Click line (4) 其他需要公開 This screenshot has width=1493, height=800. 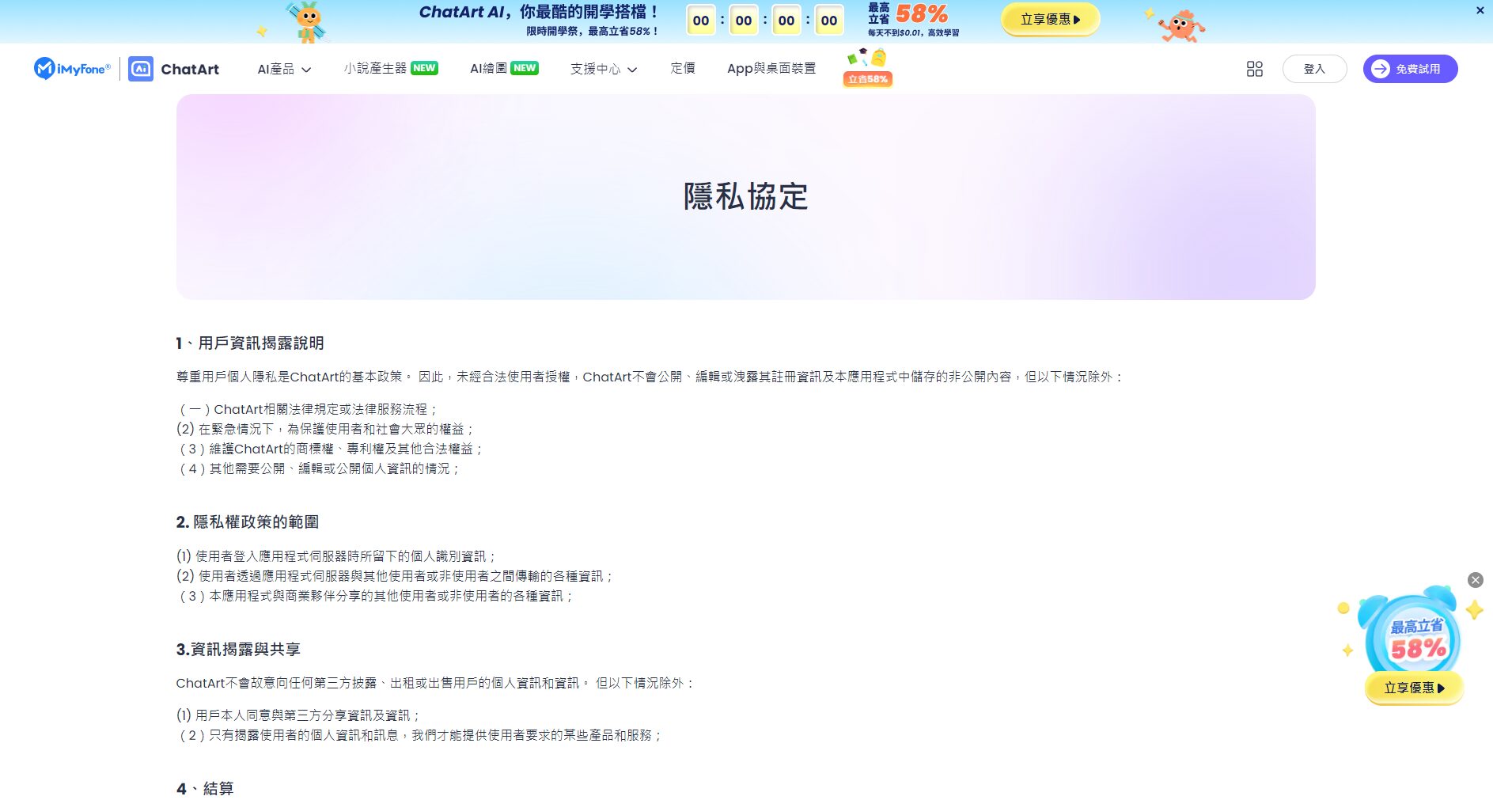[319, 468]
